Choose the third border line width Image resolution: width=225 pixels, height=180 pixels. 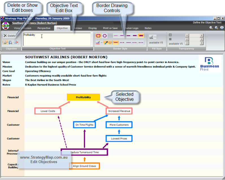click(128, 35)
